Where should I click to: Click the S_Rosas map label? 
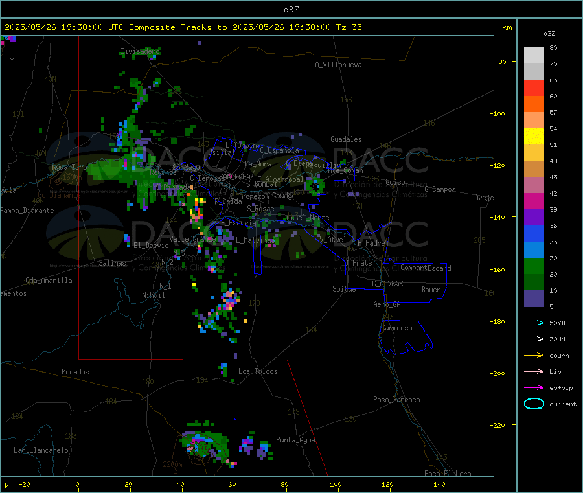[x=260, y=209]
